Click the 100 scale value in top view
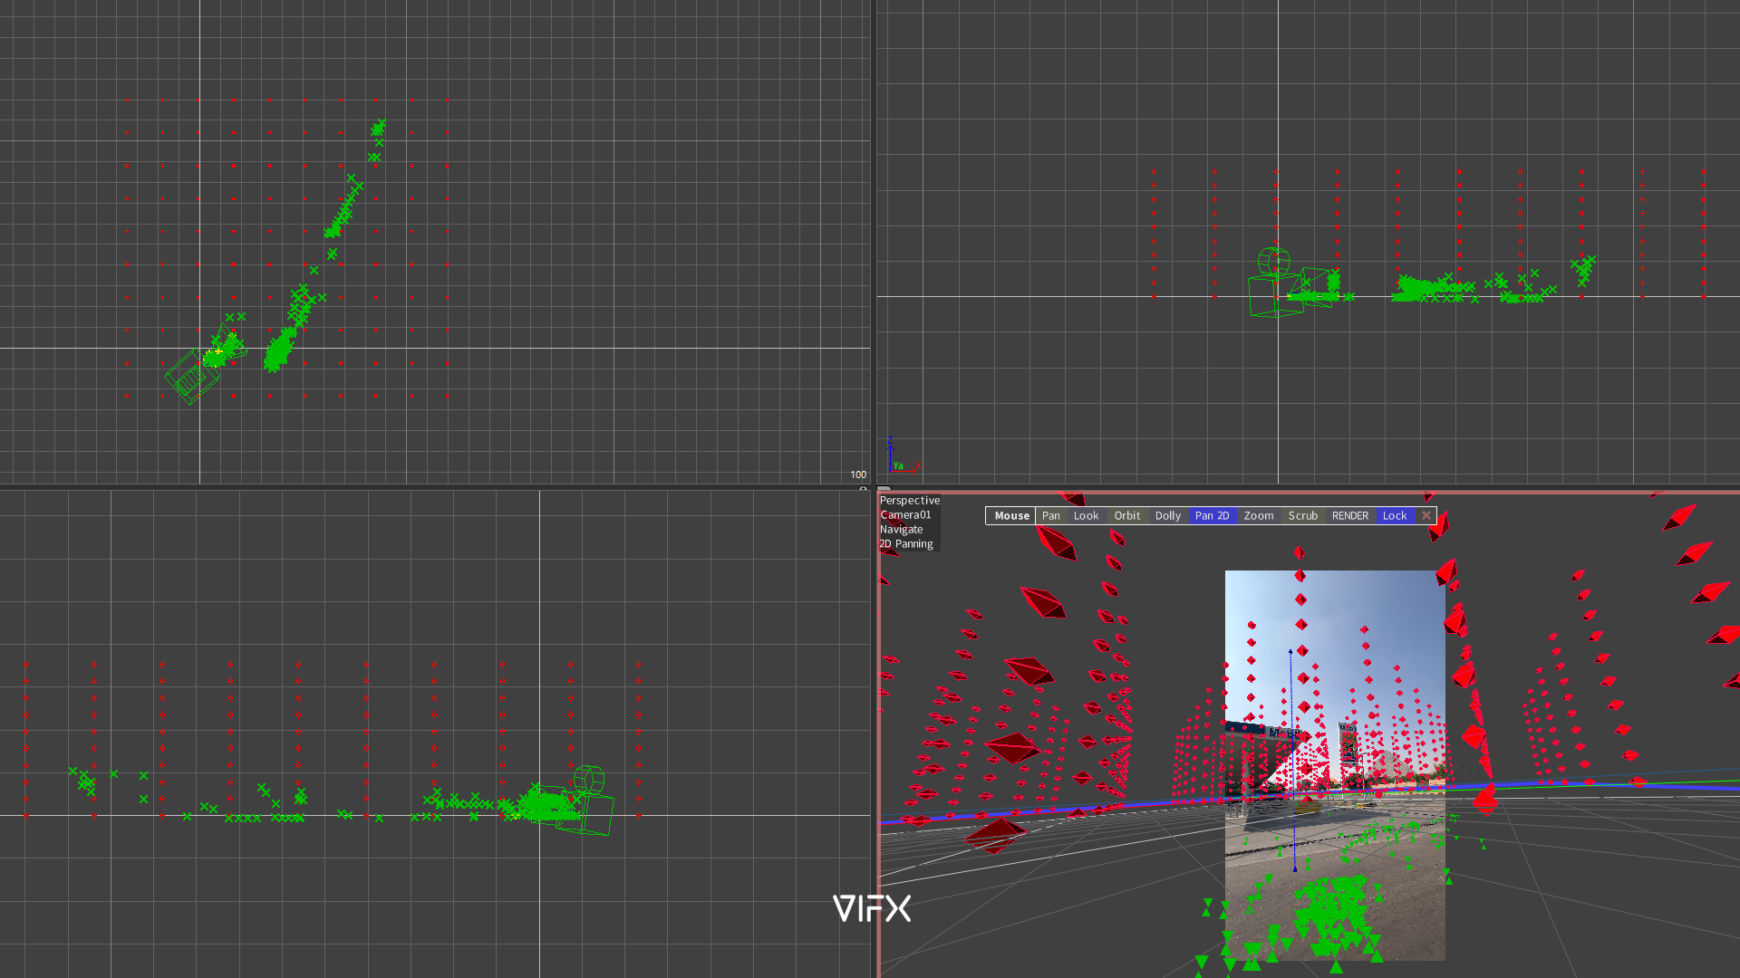 857,475
